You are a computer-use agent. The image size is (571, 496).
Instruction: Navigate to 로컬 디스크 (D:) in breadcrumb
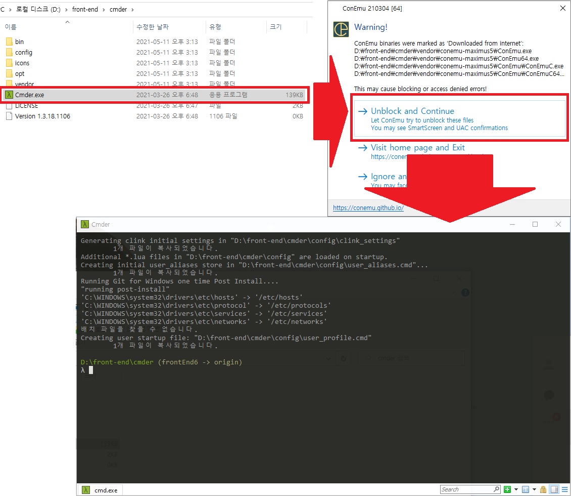coord(38,9)
